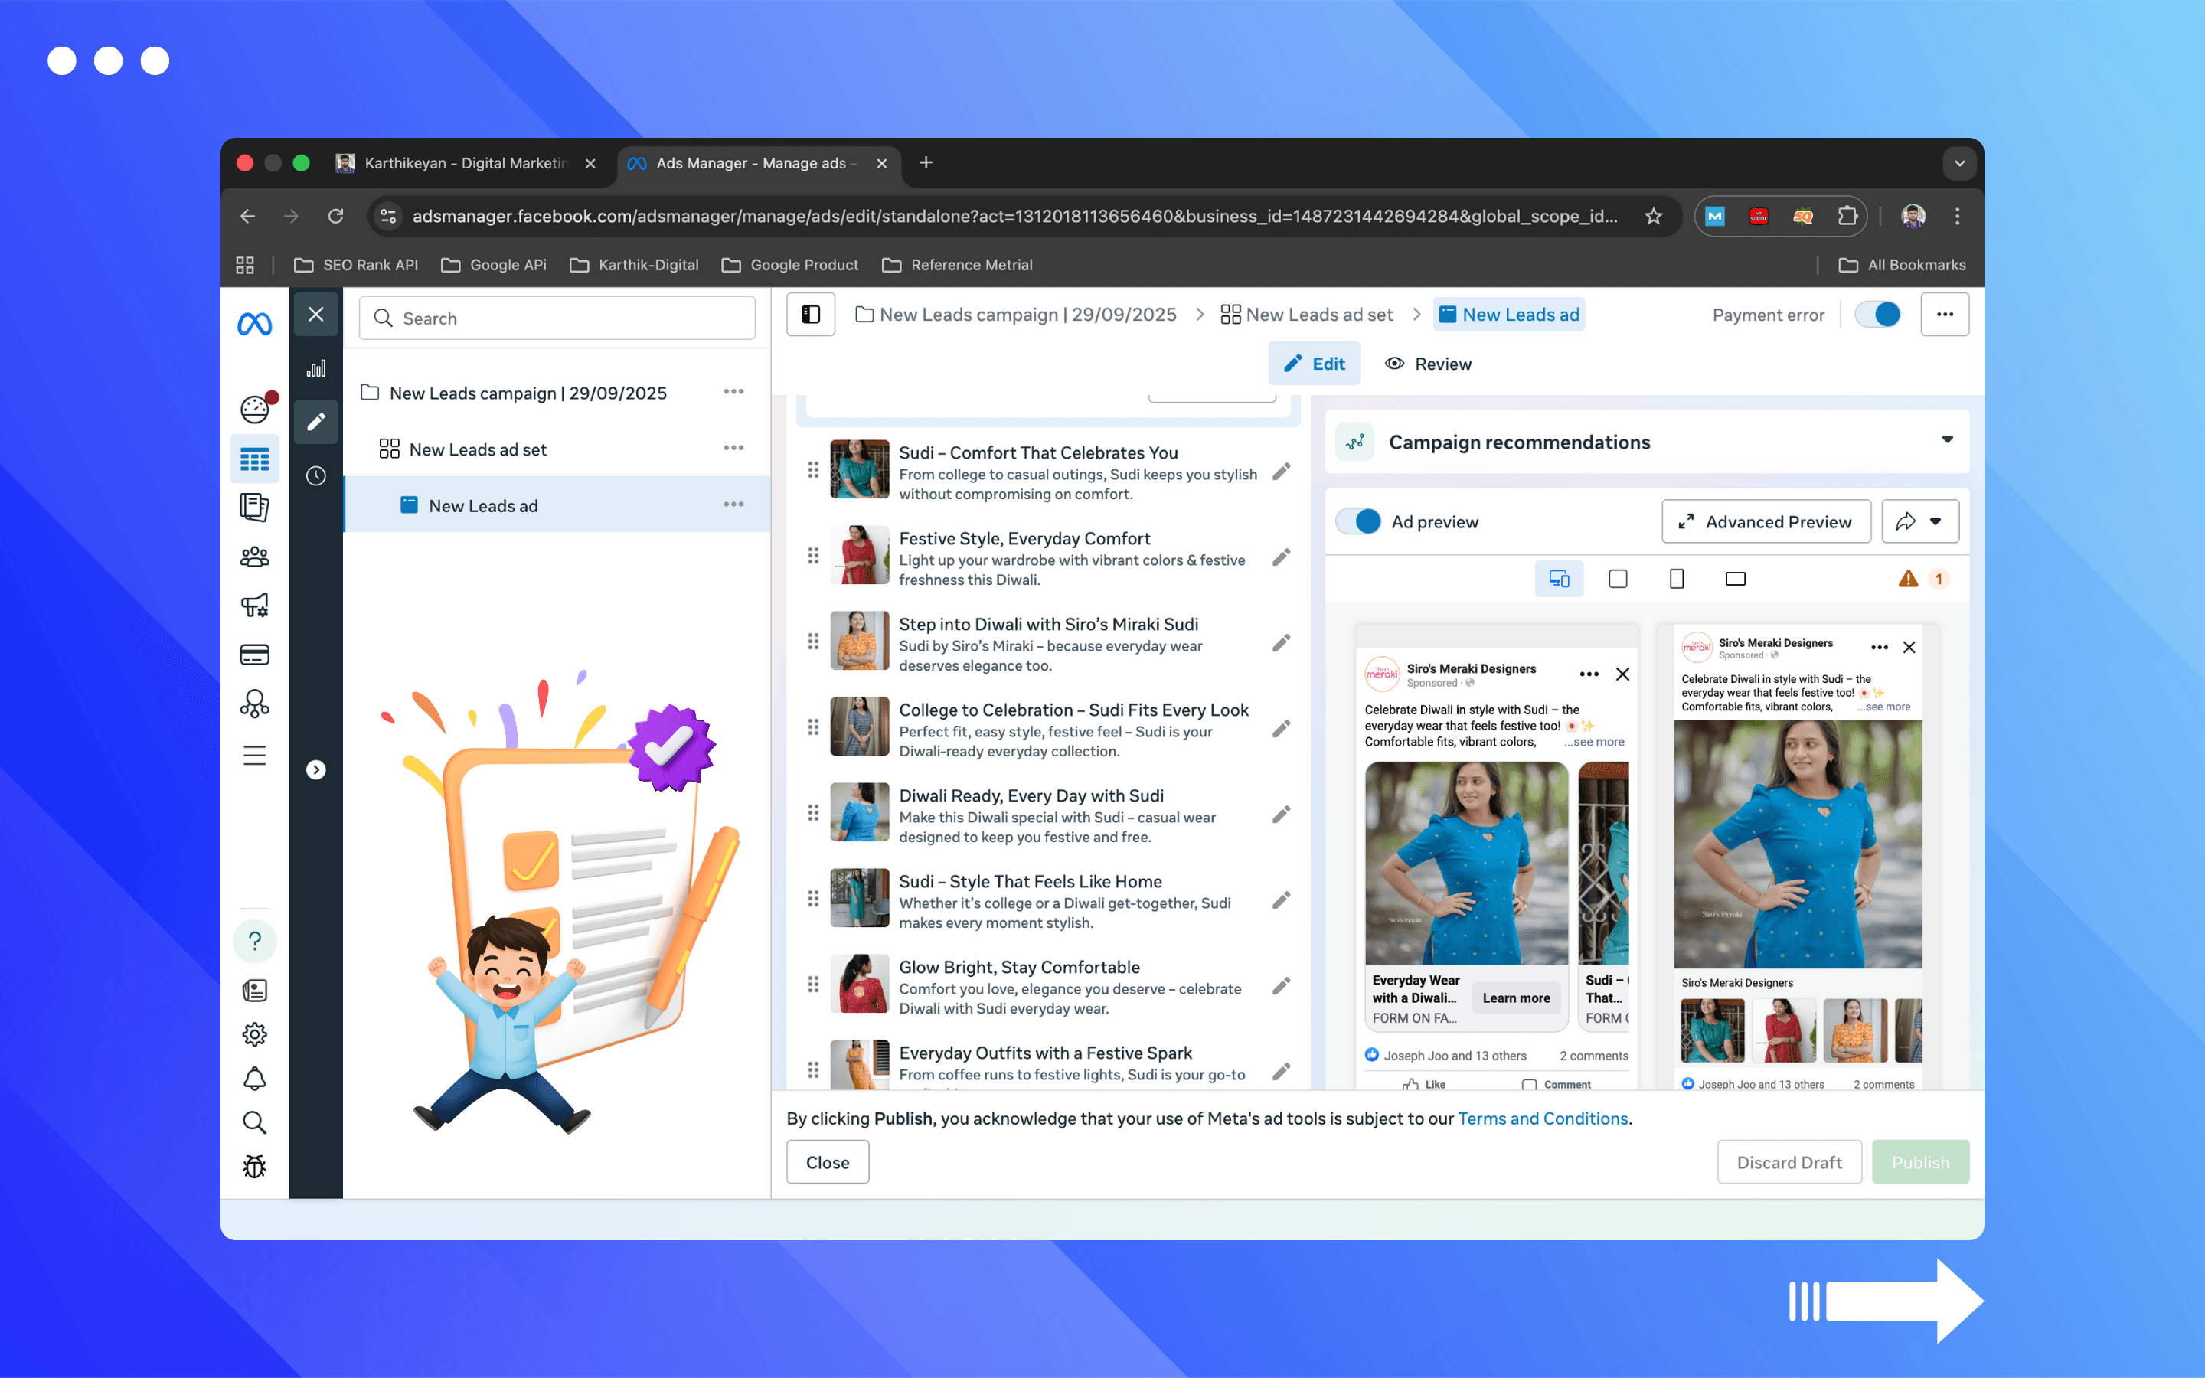
Task: Open the share preview dropdown arrow
Action: [x=1936, y=521]
